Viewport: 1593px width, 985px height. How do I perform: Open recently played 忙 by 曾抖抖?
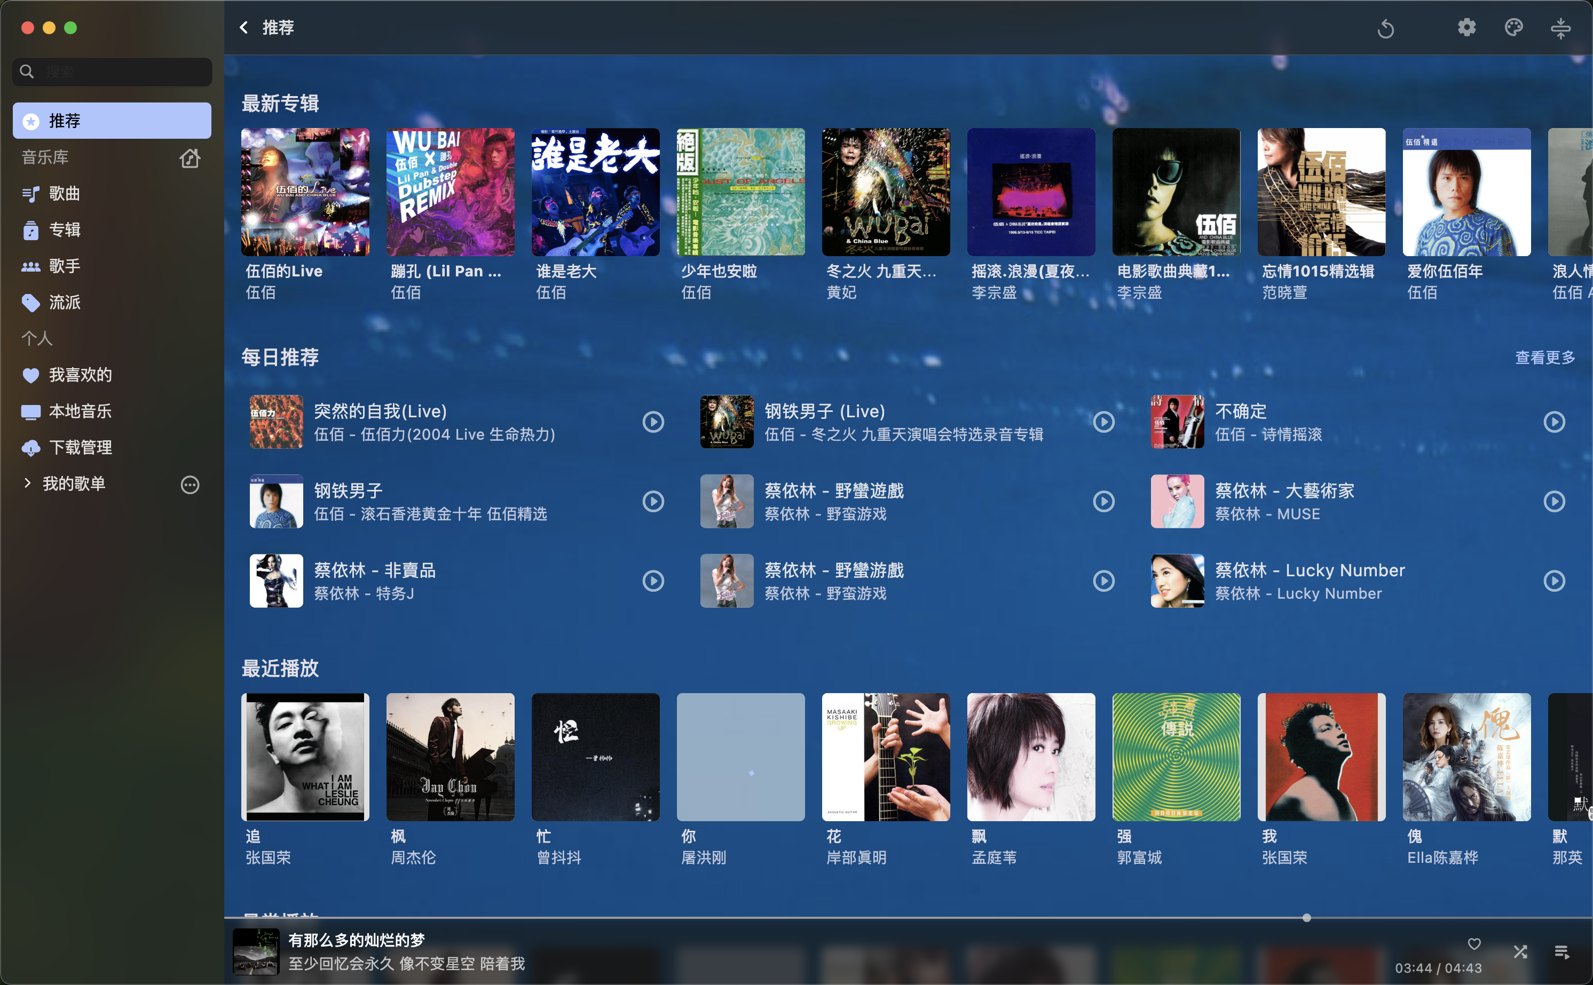[x=596, y=757]
